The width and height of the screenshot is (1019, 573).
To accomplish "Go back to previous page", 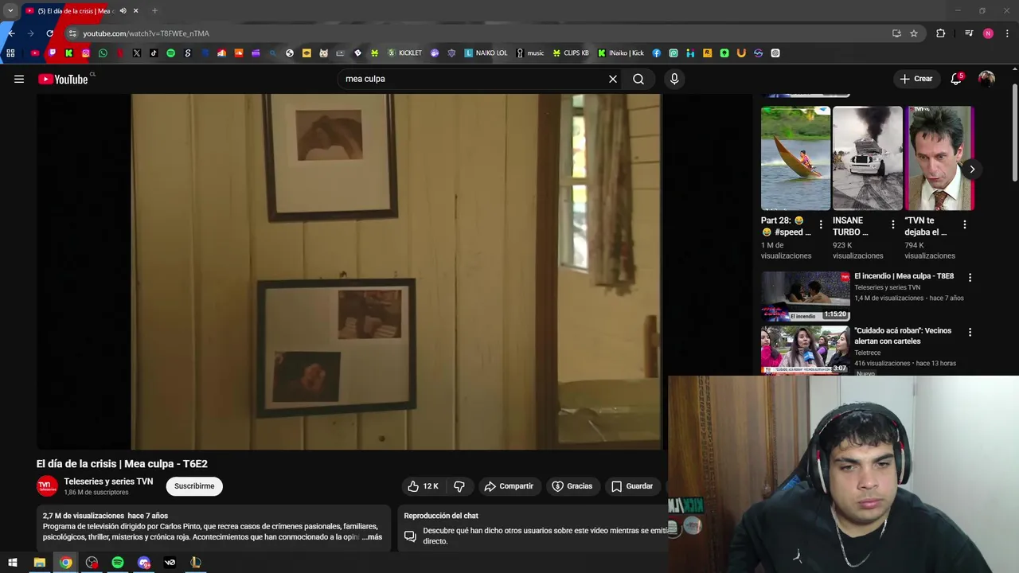I will point(11,33).
